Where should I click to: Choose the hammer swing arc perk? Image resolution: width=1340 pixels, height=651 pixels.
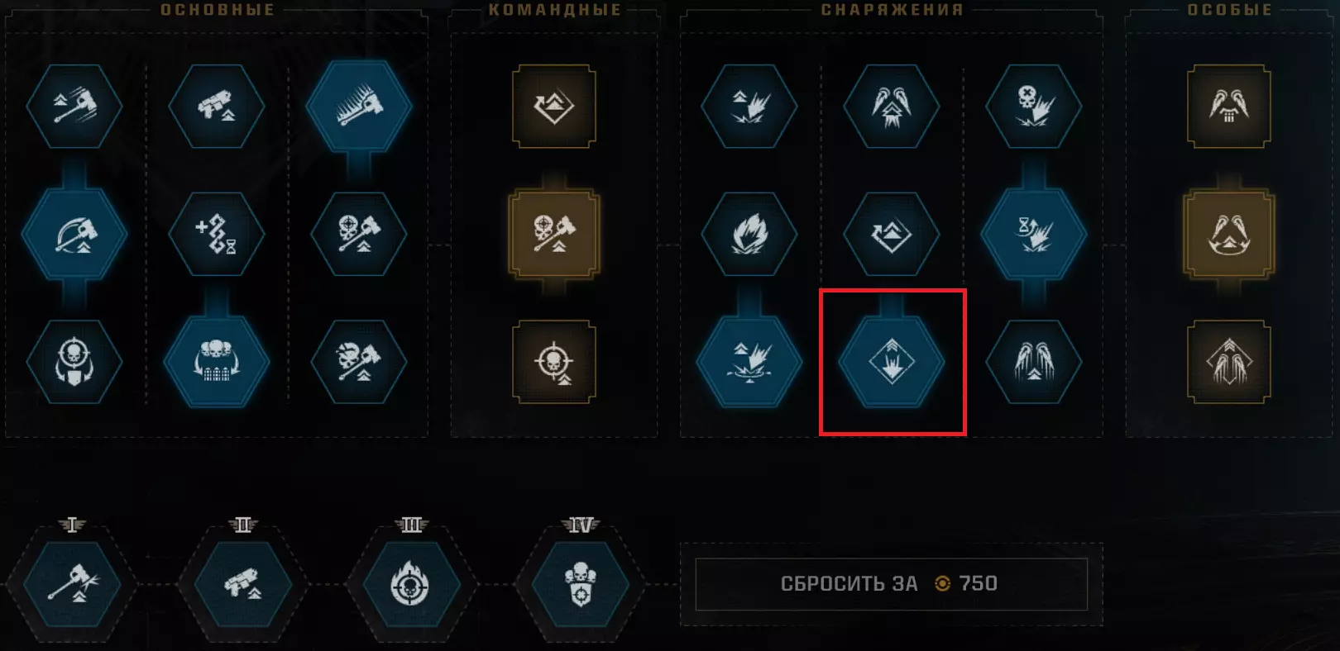pos(74,235)
